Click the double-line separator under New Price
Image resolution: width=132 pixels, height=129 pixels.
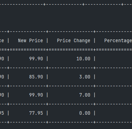[x=28, y=50]
